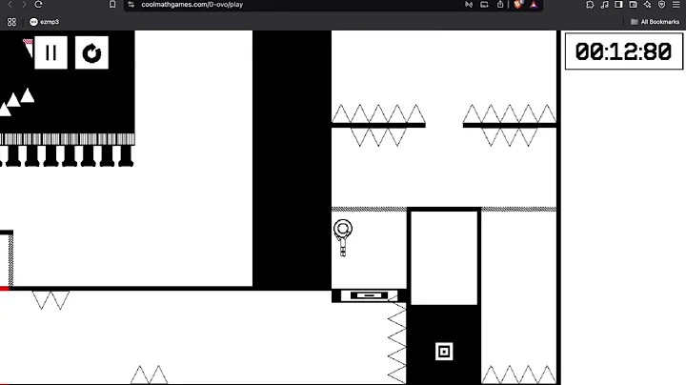Click the muted-media icon in the address bar
Image resolution: width=686 pixels, height=385 pixels.
point(469,5)
